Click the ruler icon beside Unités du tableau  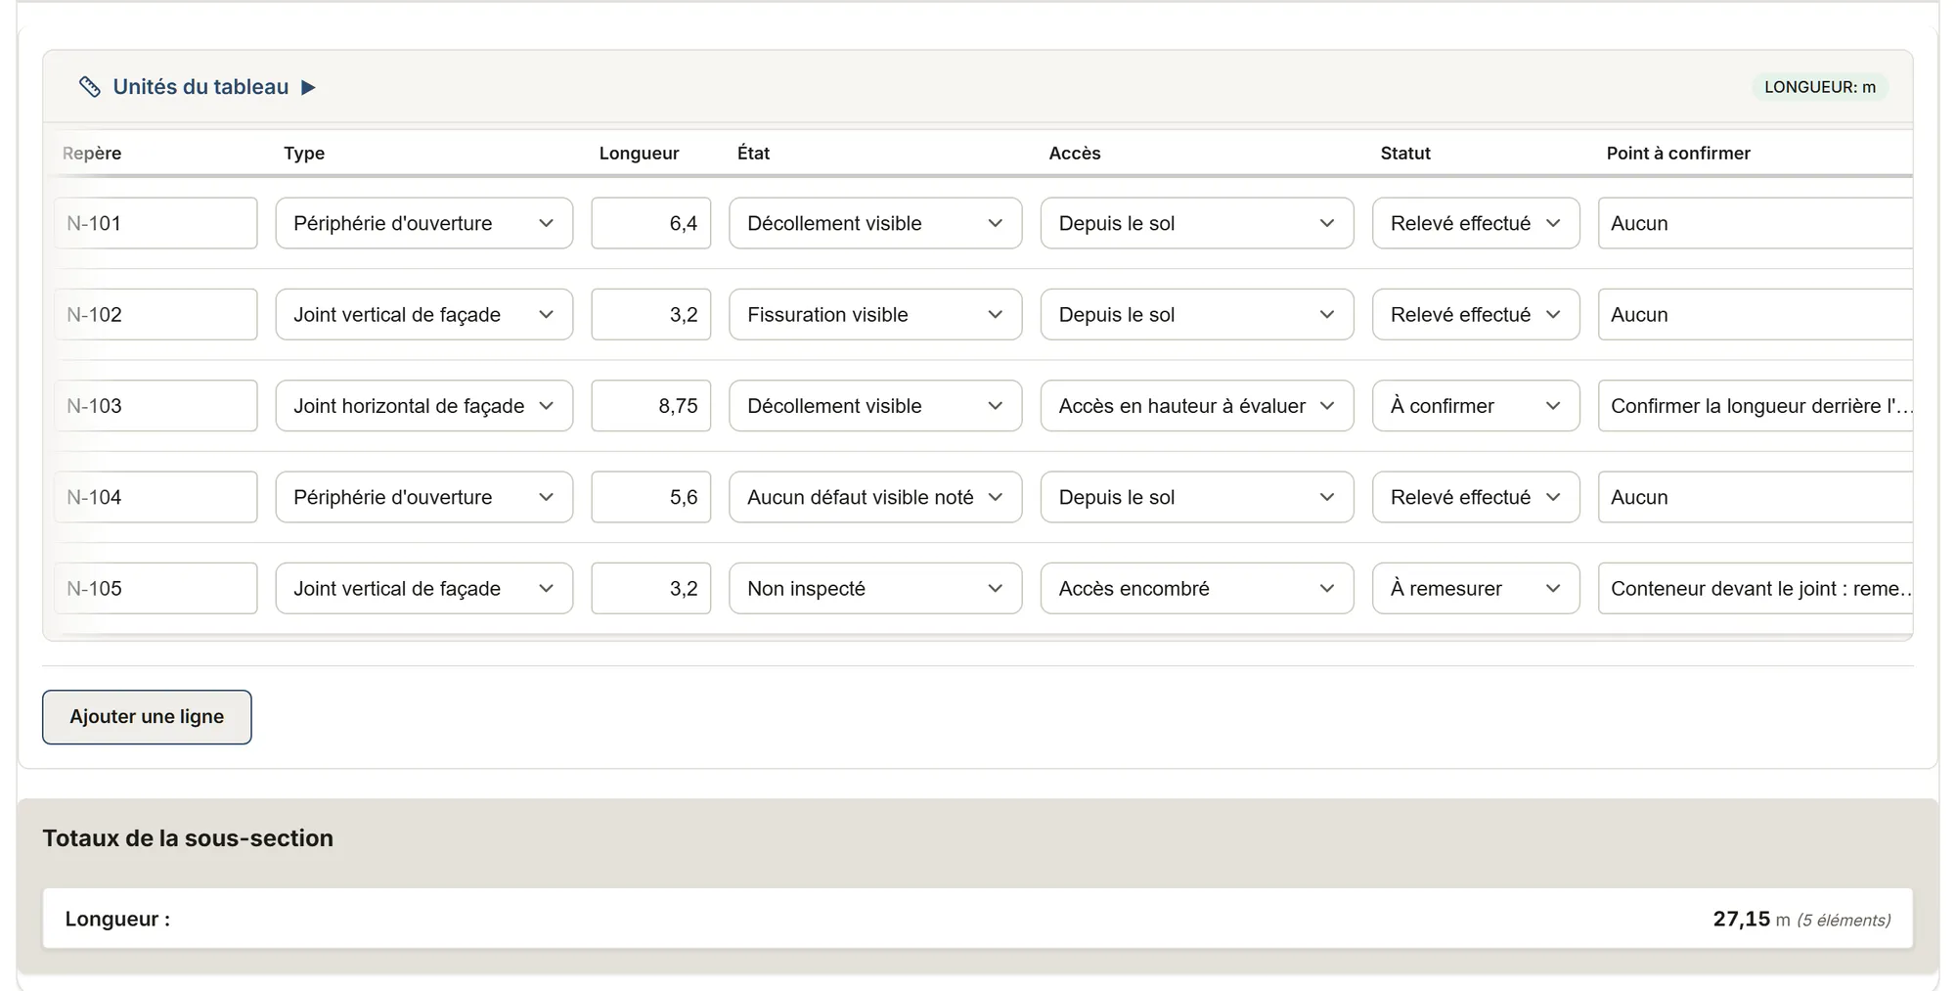click(x=89, y=87)
